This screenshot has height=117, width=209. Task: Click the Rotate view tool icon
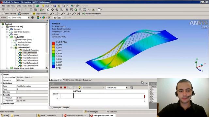48,10
